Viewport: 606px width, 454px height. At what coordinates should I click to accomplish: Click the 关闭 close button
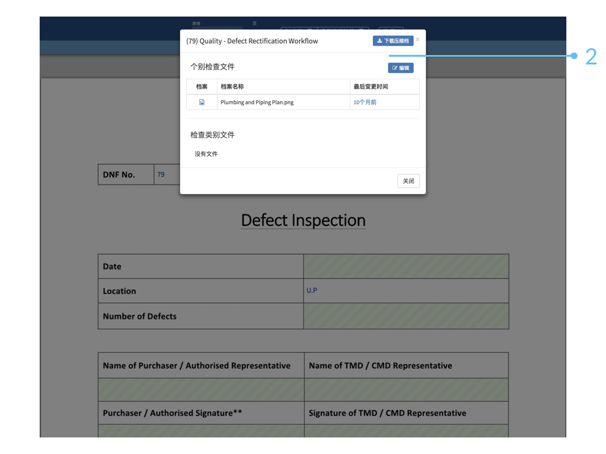[408, 181]
